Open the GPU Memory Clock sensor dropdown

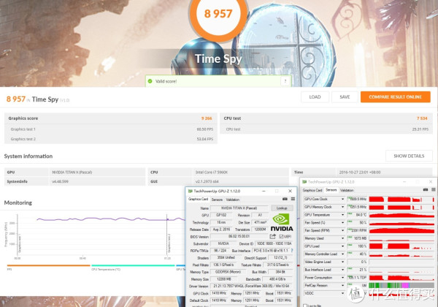[343, 207]
